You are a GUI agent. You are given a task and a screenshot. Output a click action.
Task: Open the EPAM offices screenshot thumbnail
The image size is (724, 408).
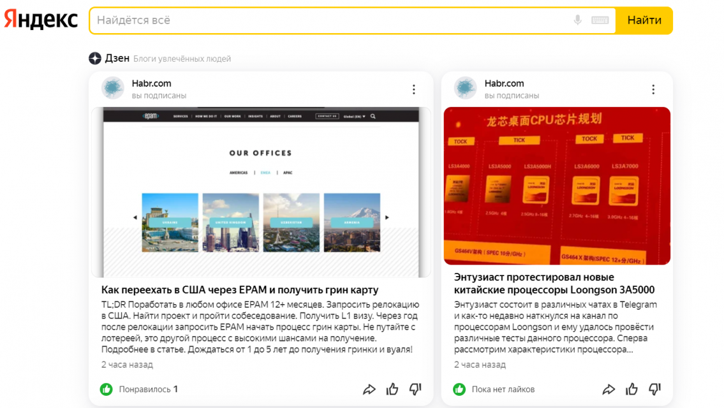click(261, 192)
